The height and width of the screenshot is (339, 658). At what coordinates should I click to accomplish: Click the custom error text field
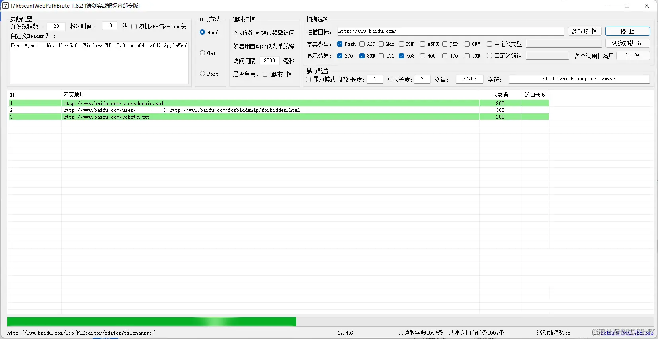tap(547, 56)
